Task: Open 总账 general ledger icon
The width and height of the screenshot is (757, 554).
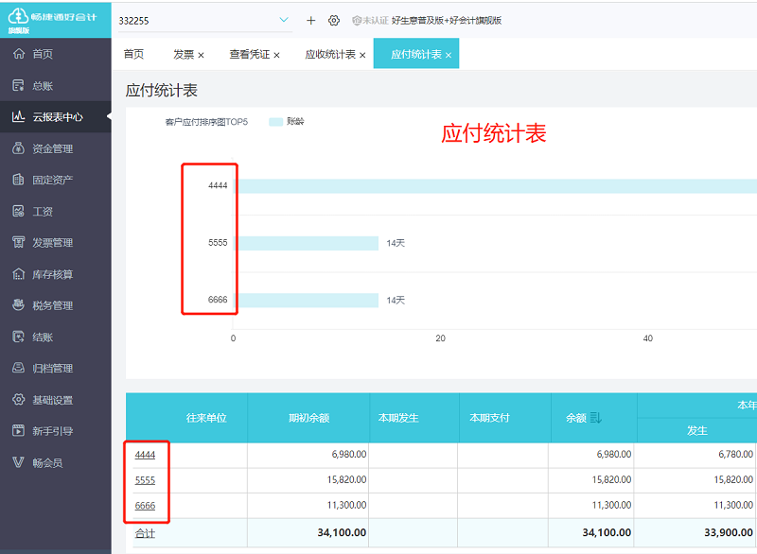Action: [18, 86]
